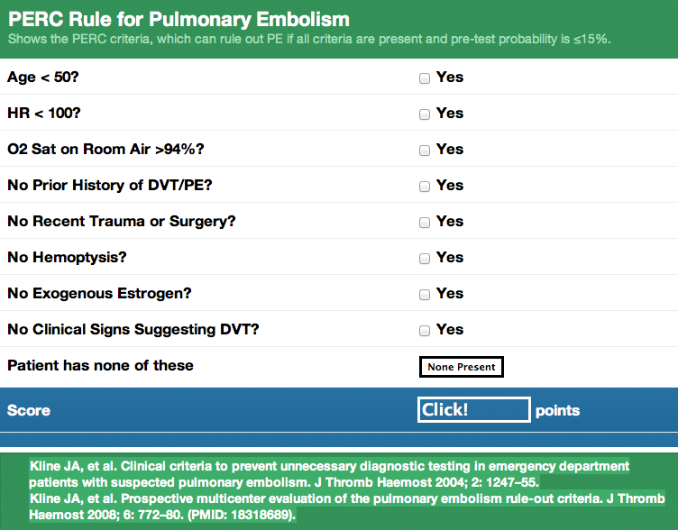The height and width of the screenshot is (530, 678).
Task: Enable O2 Sat on Room Air >94% checkbox
Action: 425,150
